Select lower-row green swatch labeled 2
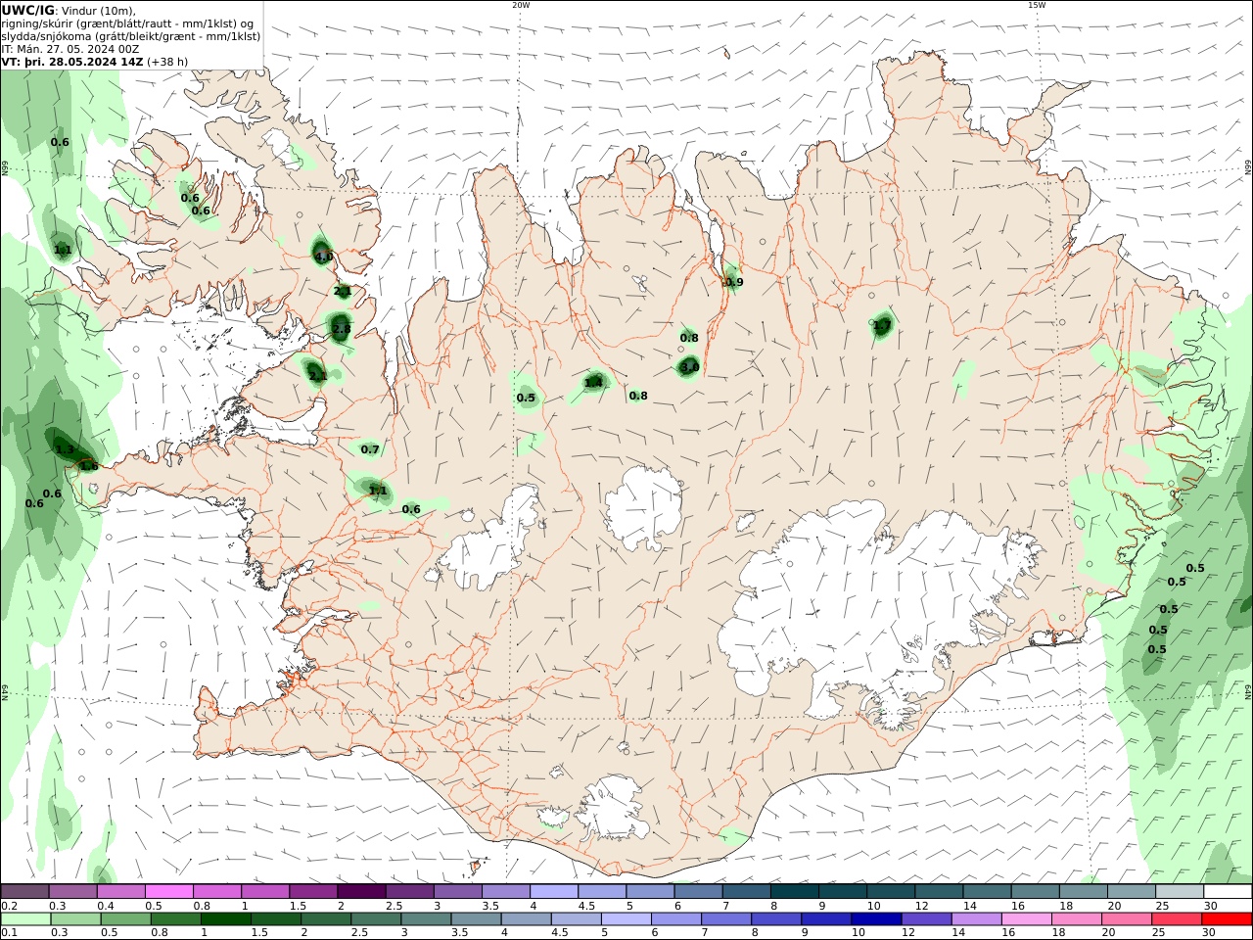The width and height of the screenshot is (1253, 940). [x=326, y=918]
